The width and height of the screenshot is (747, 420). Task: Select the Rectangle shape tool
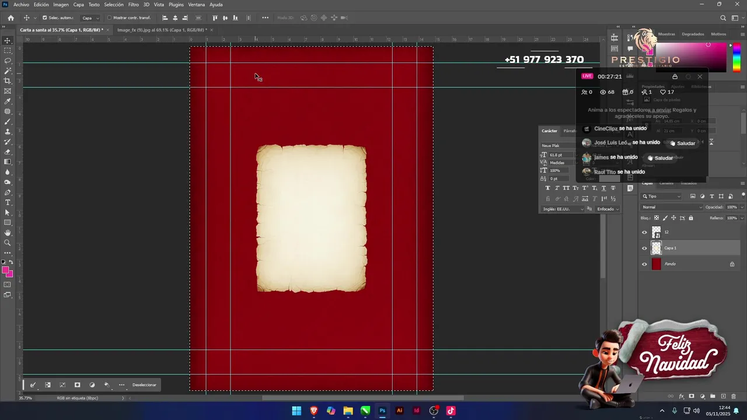point(8,222)
